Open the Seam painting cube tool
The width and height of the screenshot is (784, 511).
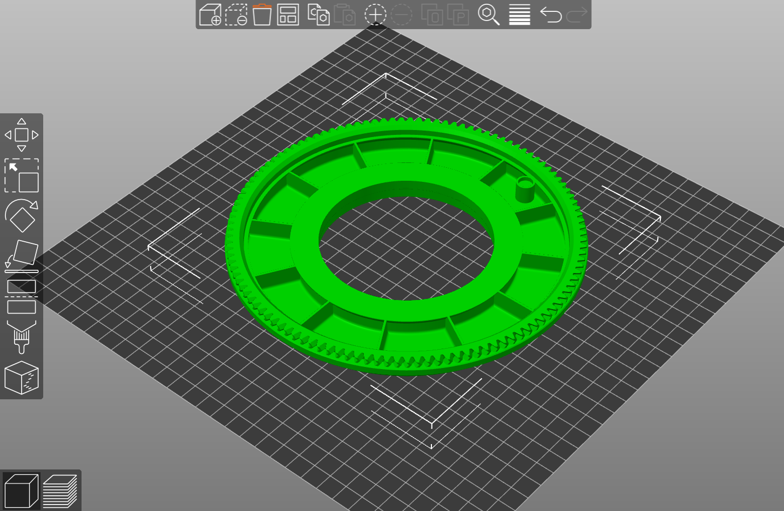click(22, 377)
